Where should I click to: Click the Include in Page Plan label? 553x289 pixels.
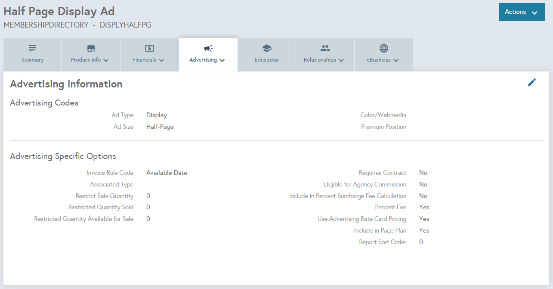coord(380,230)
